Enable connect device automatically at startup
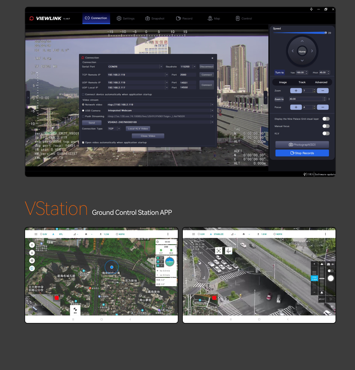Viewport: 355px width, 370px height. 83,94
